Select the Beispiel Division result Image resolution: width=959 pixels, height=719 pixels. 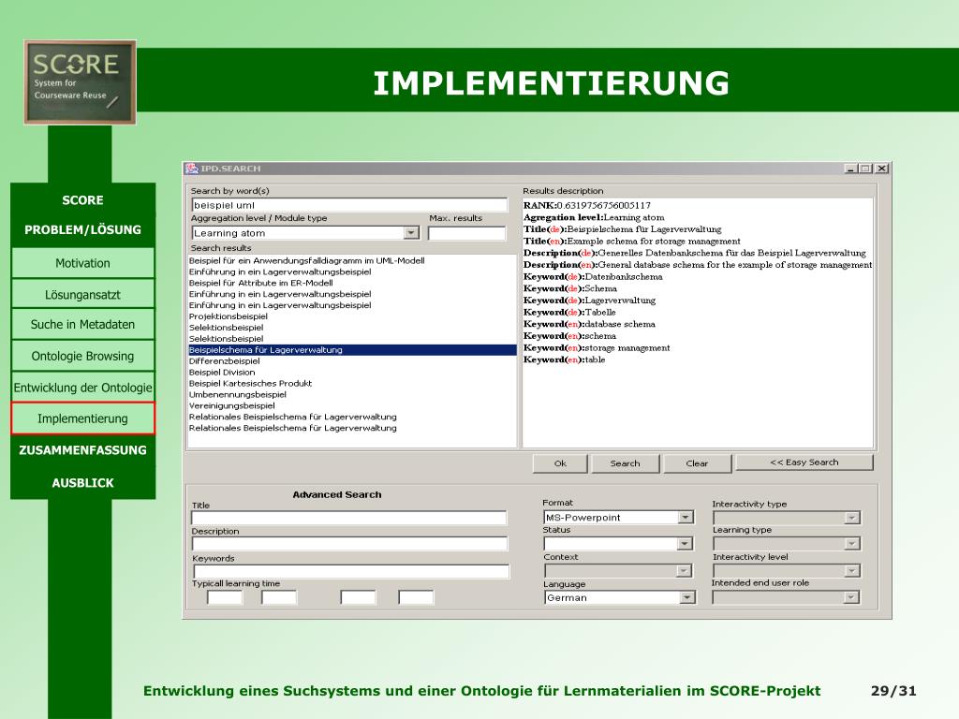point(222,373)
